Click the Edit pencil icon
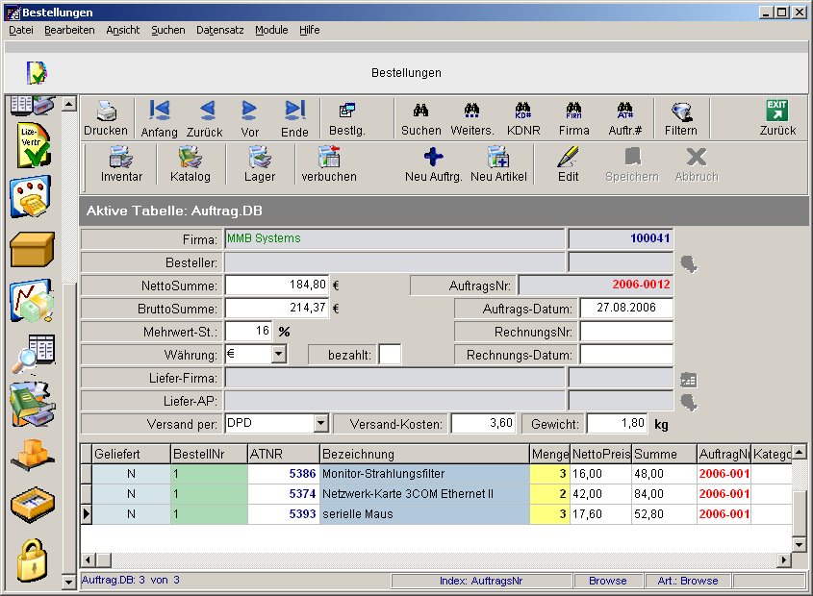The image size is (813, 596). (569, 158)
